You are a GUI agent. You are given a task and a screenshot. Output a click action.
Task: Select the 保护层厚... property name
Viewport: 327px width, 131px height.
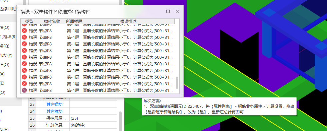coord(56,118)
